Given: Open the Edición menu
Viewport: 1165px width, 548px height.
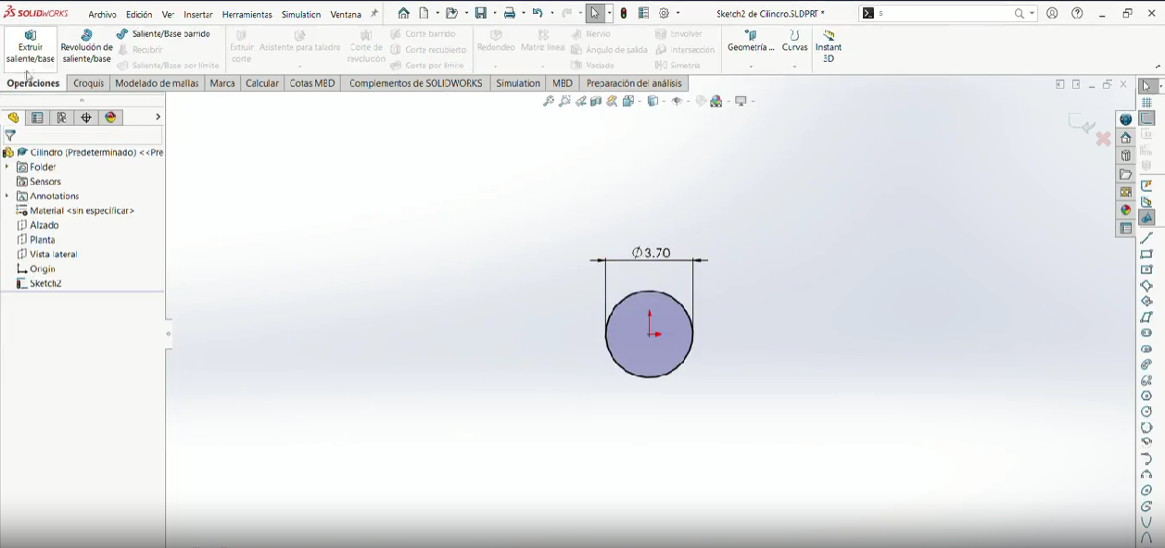Looking at the screenshot, I should point(139,15).
